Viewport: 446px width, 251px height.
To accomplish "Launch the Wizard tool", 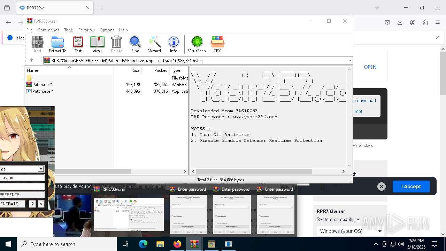I will coord(154,44).
